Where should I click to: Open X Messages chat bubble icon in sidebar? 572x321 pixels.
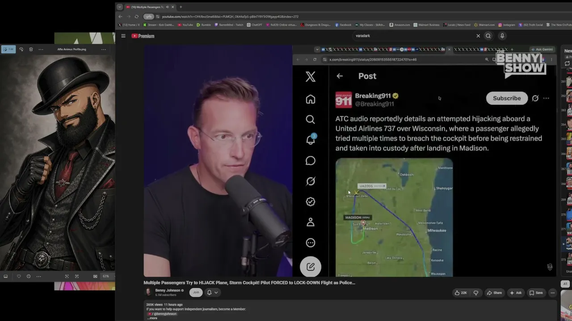coord(311,160)
